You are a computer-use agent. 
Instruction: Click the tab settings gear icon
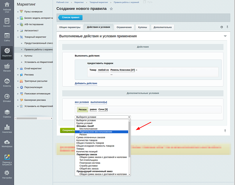coord(222,27)
